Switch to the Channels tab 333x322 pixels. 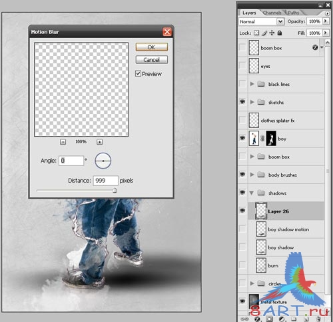[x=272, y=13]
